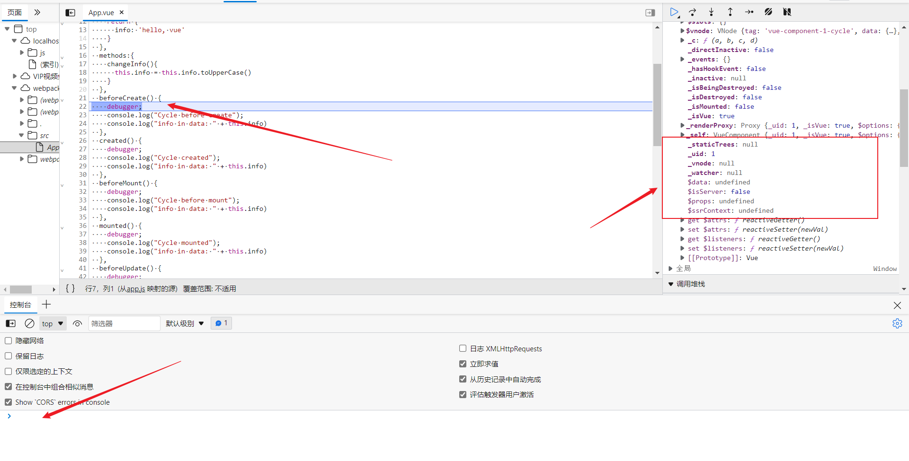Collapse the top tree node
Screen dimensions: 909x461
pos(7,29)
